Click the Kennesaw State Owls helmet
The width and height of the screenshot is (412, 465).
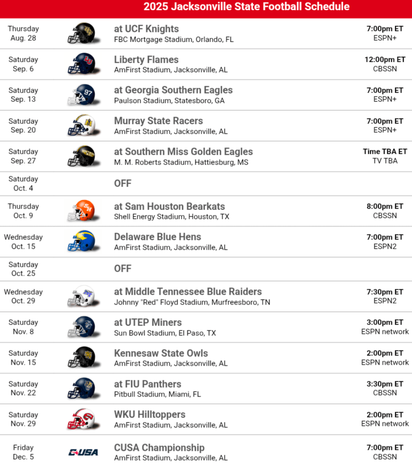(81, 358)
